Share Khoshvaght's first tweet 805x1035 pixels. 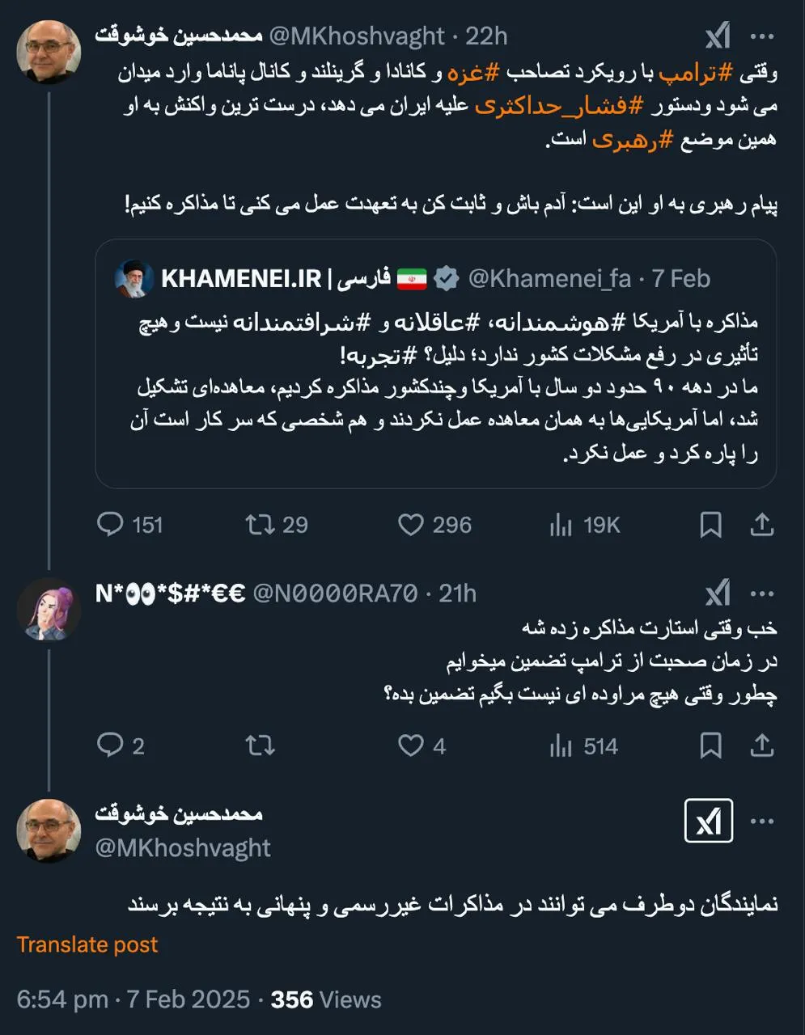pos(761,524)
